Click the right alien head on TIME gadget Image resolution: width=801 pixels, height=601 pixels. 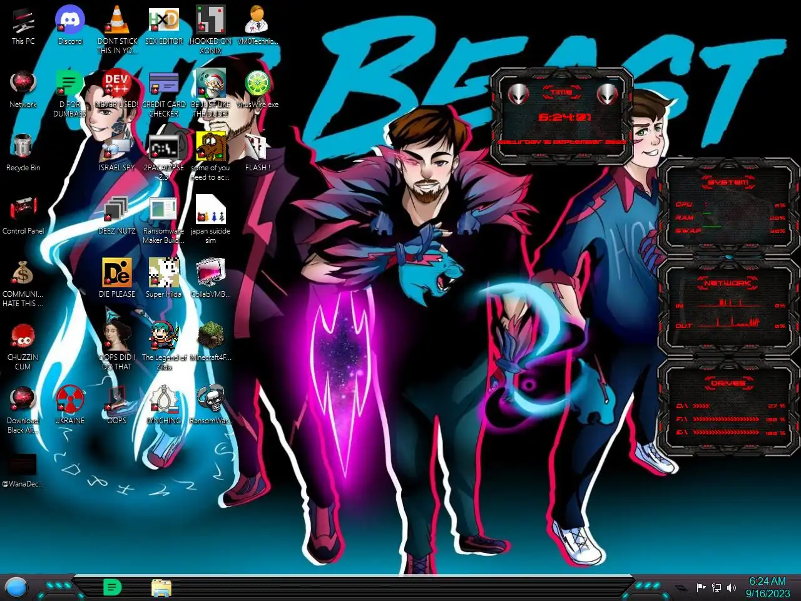pyautogui.click(x=607, y=93)
